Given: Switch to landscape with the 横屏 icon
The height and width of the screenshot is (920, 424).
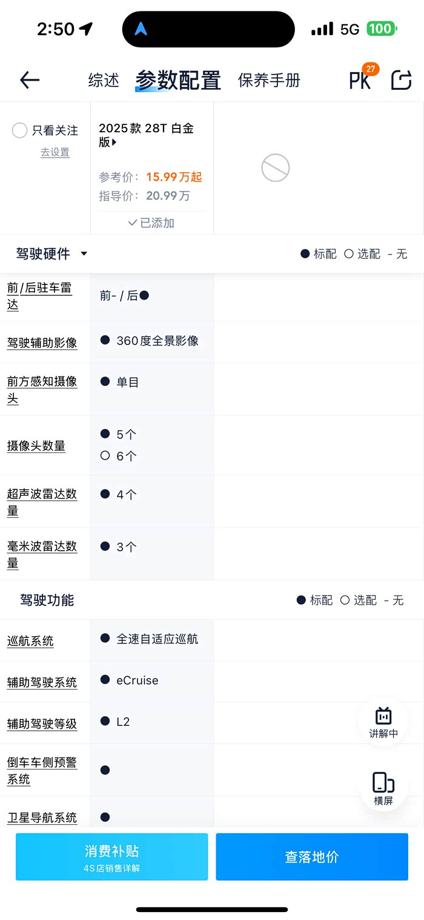Looking at the screenshot, I should 383,788.
